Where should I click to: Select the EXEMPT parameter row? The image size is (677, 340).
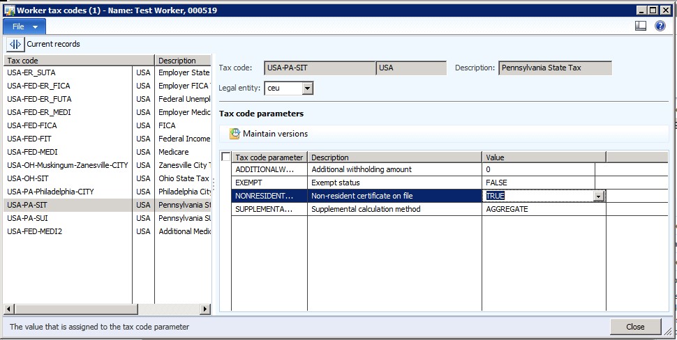(x=269, y=183)
